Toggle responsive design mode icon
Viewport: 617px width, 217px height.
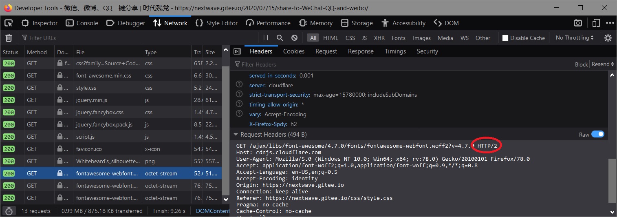597,23
